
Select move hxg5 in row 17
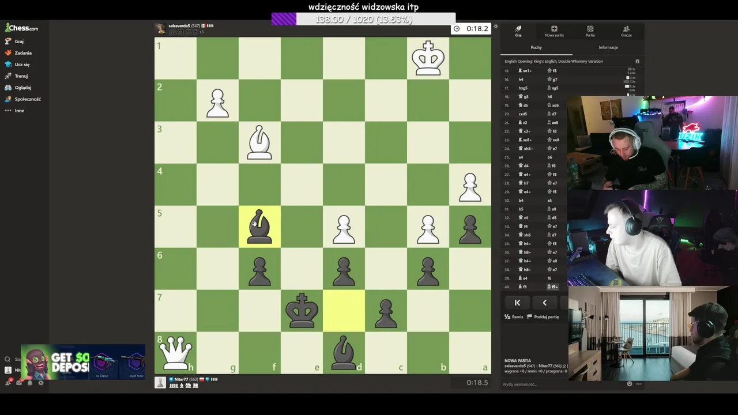[523, 88]
